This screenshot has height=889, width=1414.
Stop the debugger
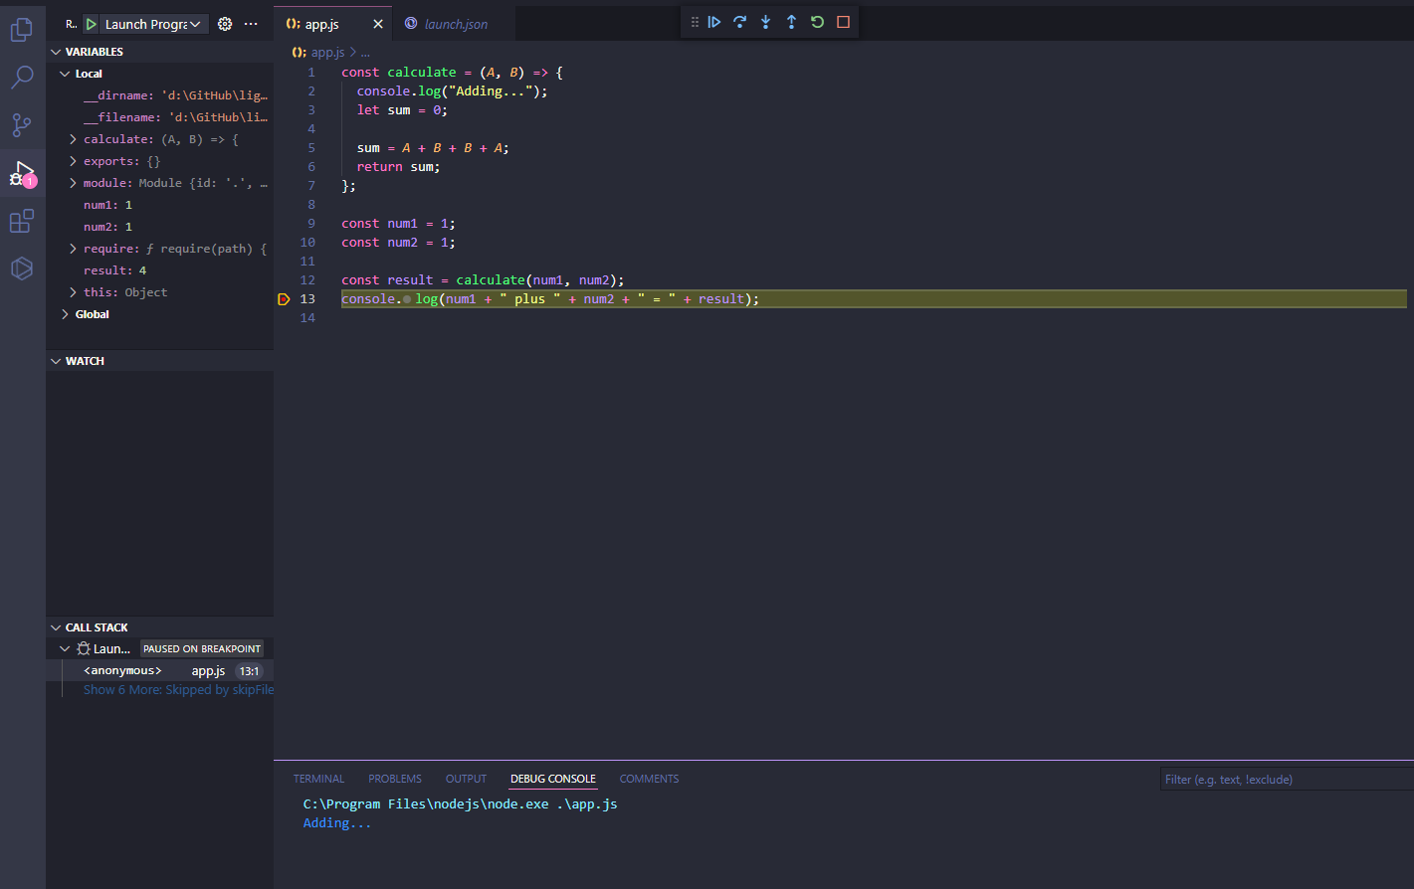point(843,21)
